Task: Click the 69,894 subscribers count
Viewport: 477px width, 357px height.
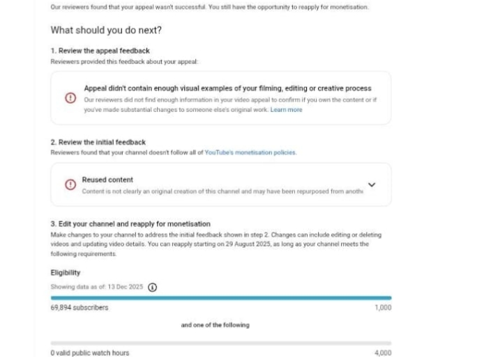Action: (x=79, y=308)
